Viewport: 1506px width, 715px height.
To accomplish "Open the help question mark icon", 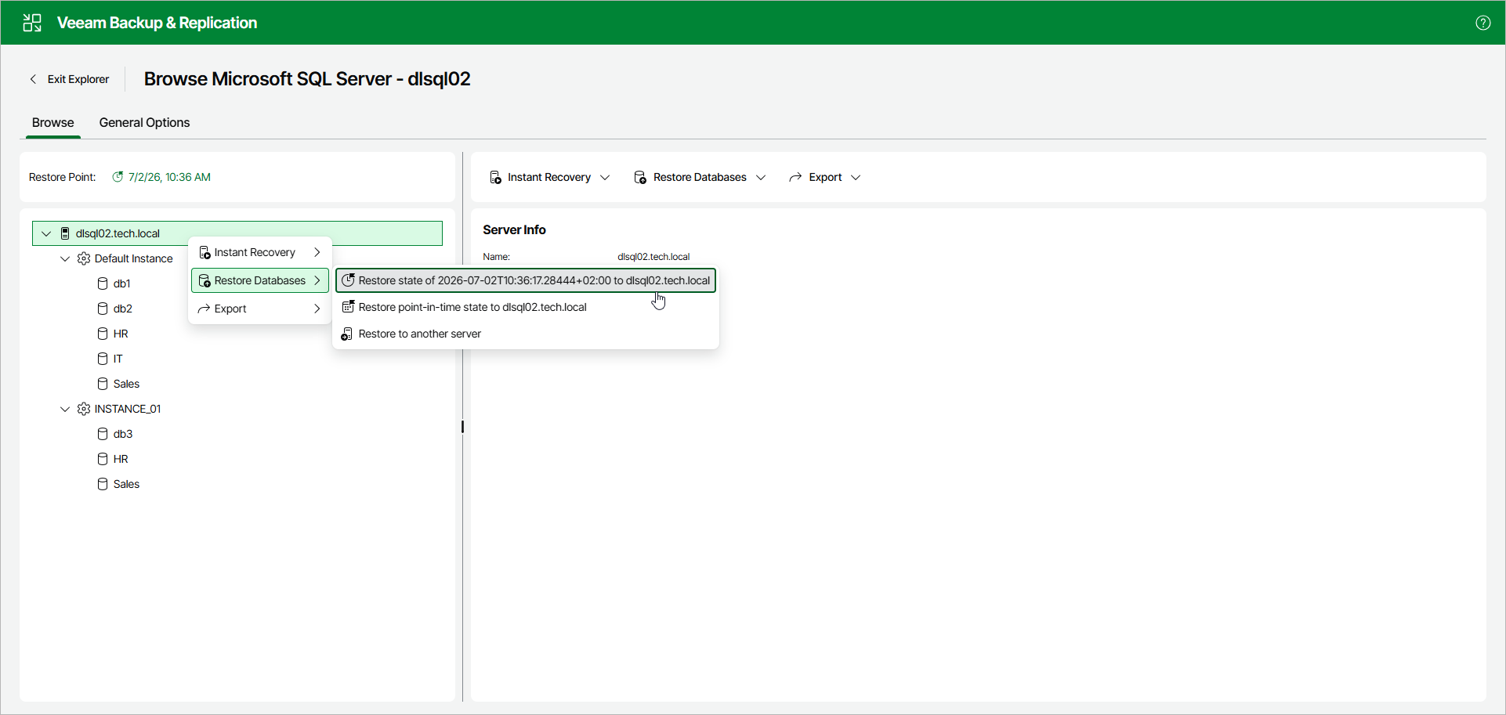I will pyautogui.click(x=1482, y=23).
